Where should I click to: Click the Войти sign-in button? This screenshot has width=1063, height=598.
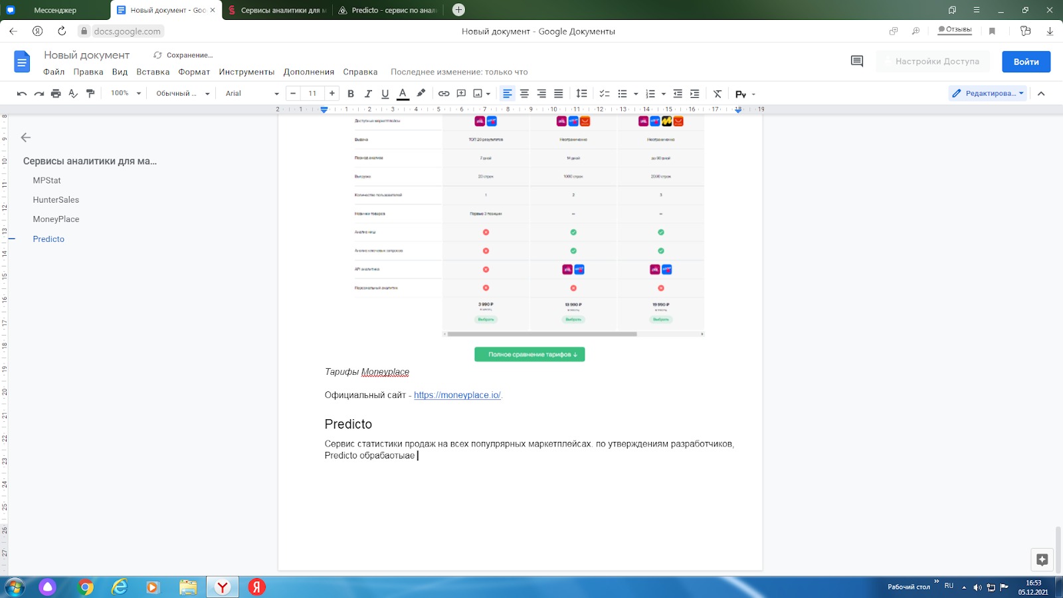pos(1026,62)
